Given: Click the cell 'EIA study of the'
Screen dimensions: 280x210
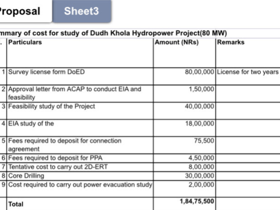Looking at the screenshot, I should (x=80, y=128).
